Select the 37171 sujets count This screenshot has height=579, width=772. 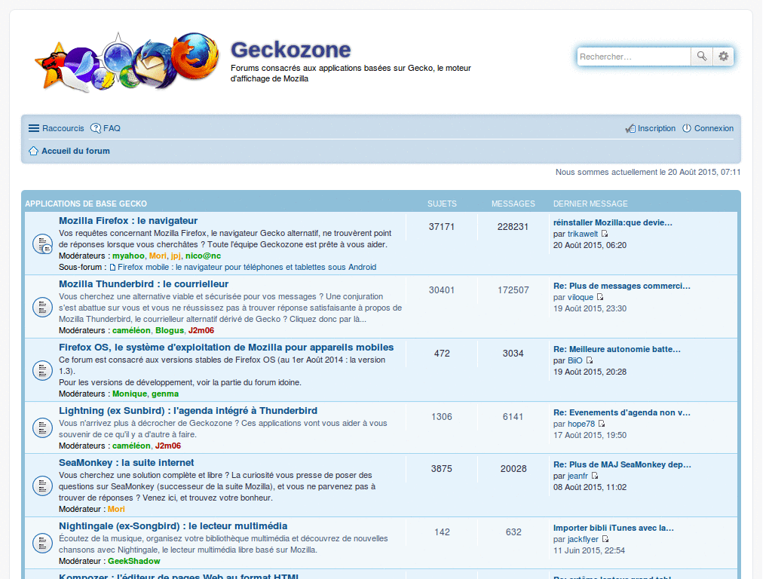point(442,227)
